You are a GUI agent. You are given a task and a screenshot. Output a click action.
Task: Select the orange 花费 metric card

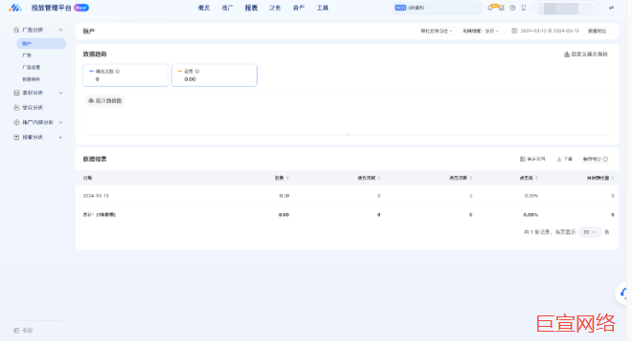coord(214,76)
